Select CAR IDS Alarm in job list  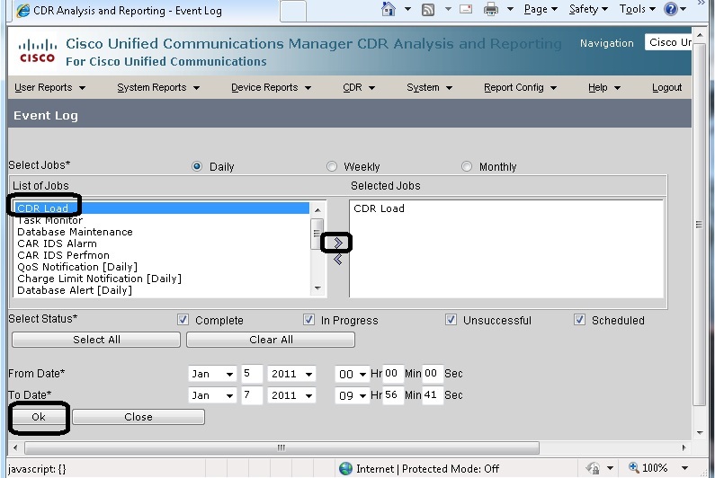(x=161, y=243)
